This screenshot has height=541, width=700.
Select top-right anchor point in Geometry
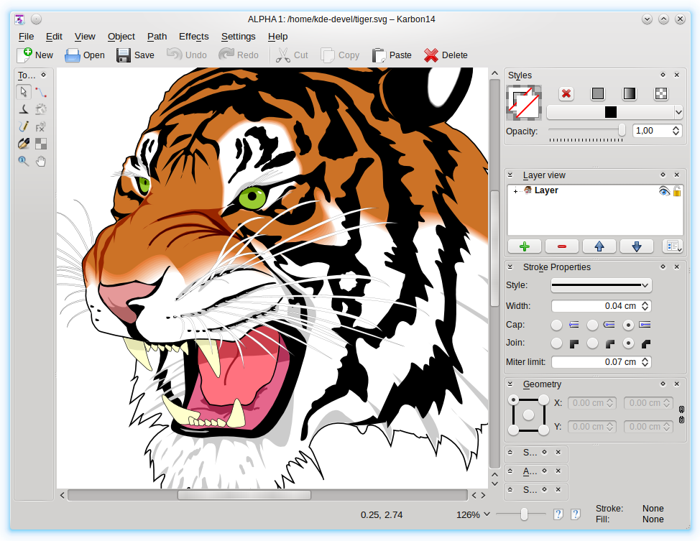[543, 399]
